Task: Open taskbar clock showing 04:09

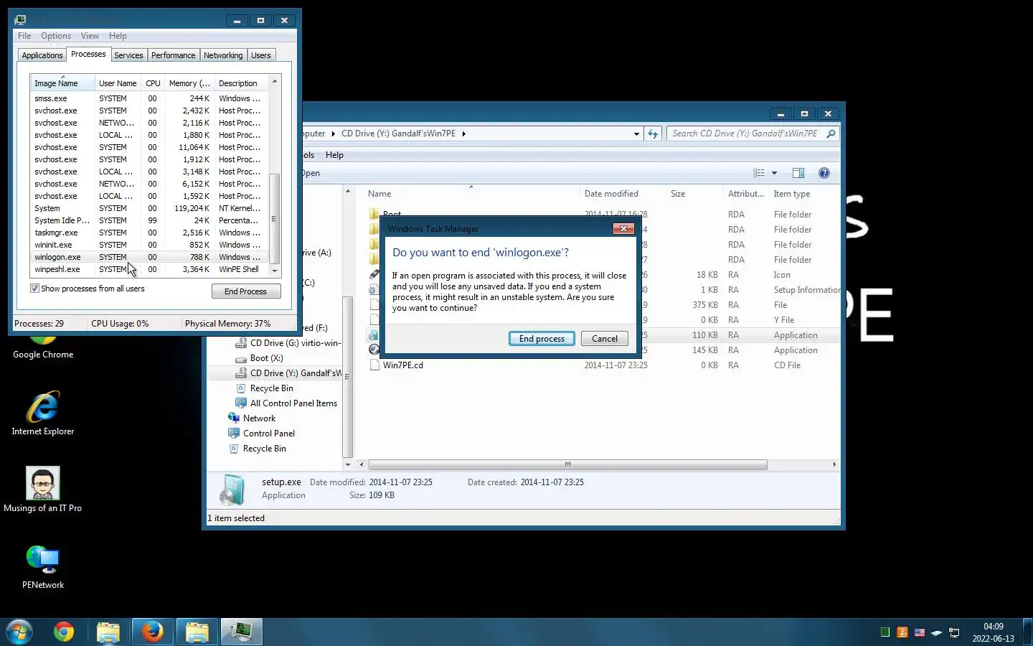Action: point(993,632)
